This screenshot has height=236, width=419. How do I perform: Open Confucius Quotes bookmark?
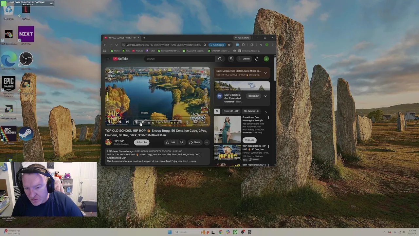click(249, 51)
